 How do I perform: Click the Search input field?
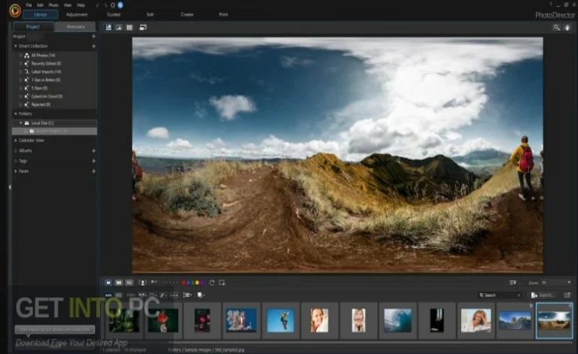point(499,295)
